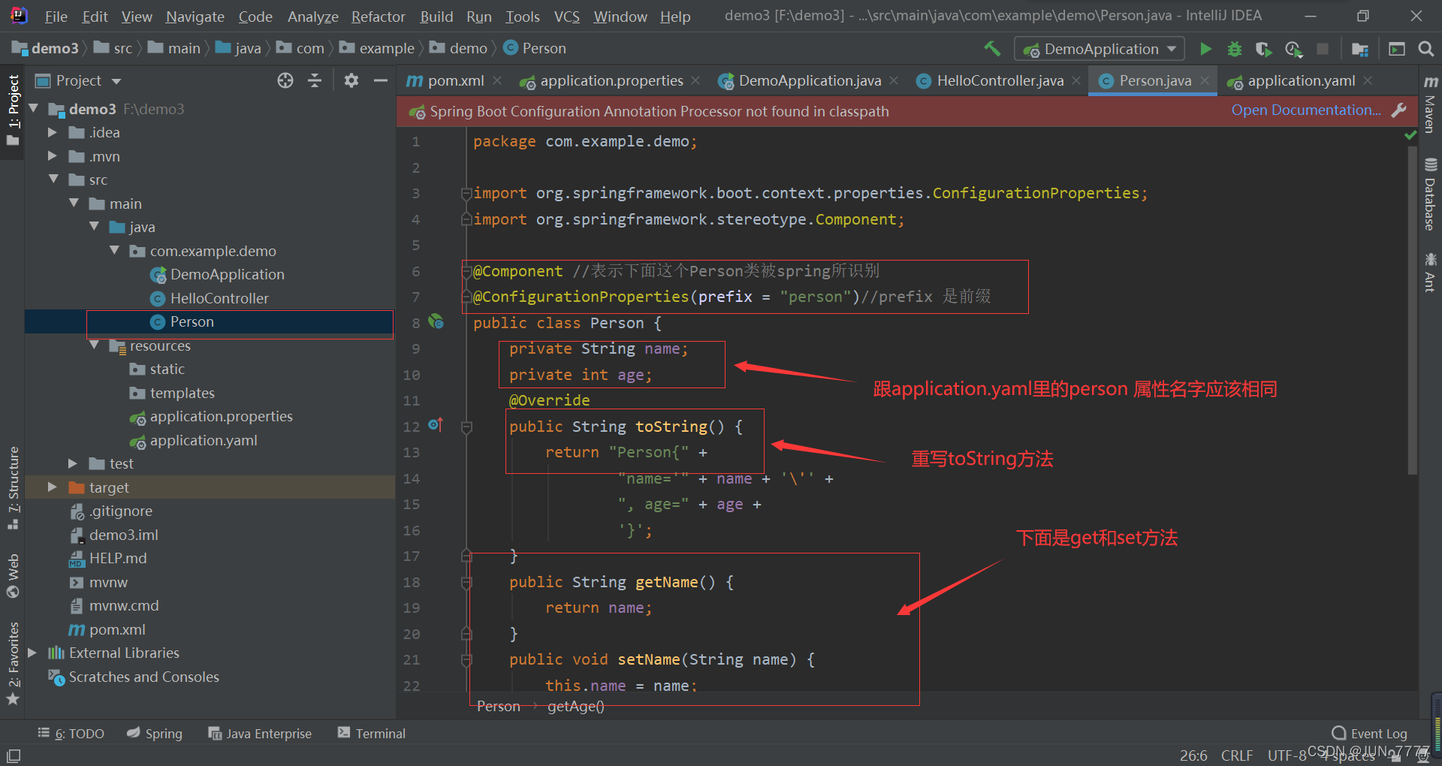Viewport: 1442px width, 766px height.
Task: Click the Stop square icon
Action: coord(1323,49)
